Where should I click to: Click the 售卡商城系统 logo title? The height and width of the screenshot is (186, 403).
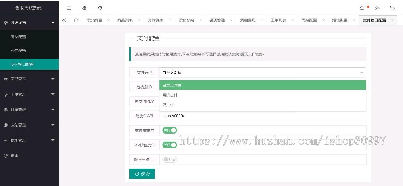click(x=28, y=8)
